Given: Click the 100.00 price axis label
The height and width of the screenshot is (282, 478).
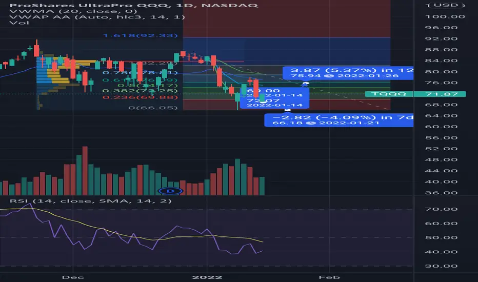Looking at the screenshot, I should (445, 16).
